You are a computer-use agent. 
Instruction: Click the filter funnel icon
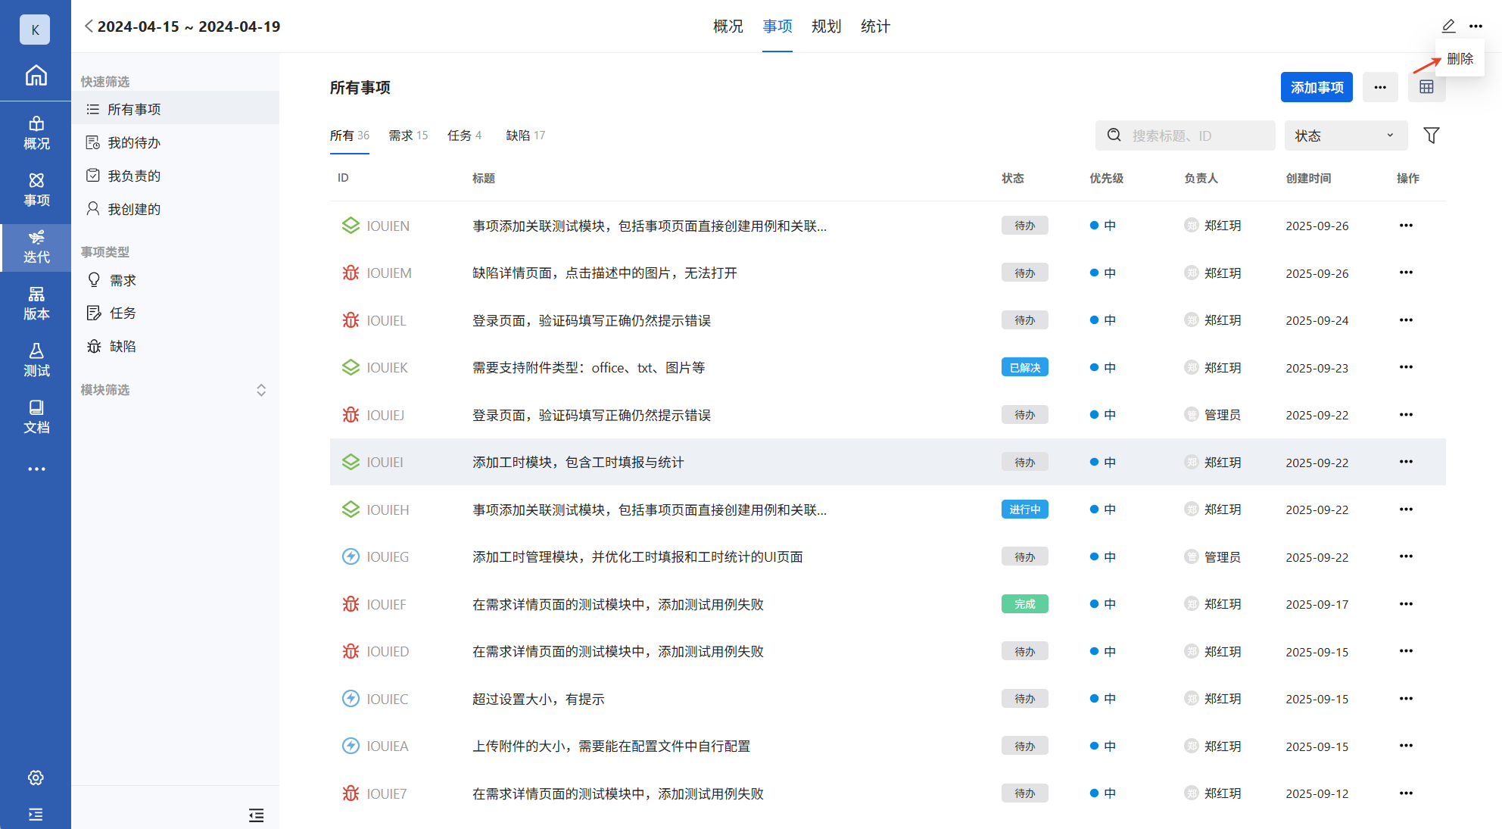[1431, 136]
